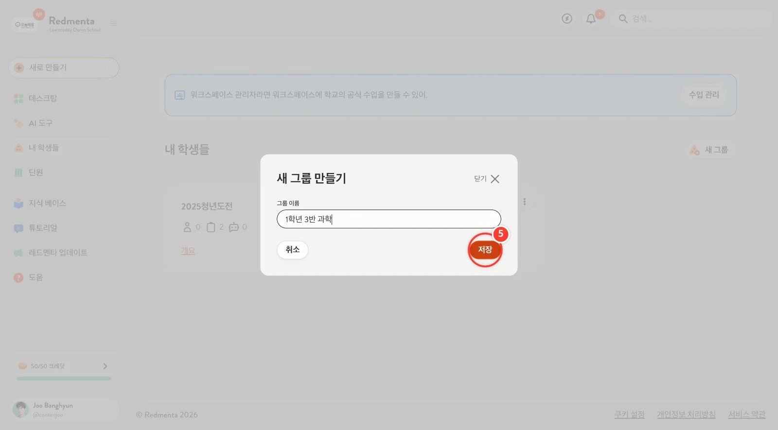This screenshot has height=430, width=778.
Task: Click the 튜토리얼 chat icon
Action: pos(18,228)
